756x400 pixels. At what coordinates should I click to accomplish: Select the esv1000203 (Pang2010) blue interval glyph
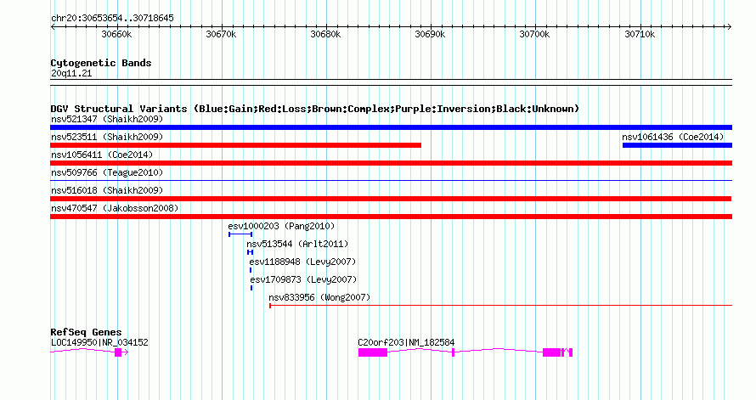(x=240, y=234)
